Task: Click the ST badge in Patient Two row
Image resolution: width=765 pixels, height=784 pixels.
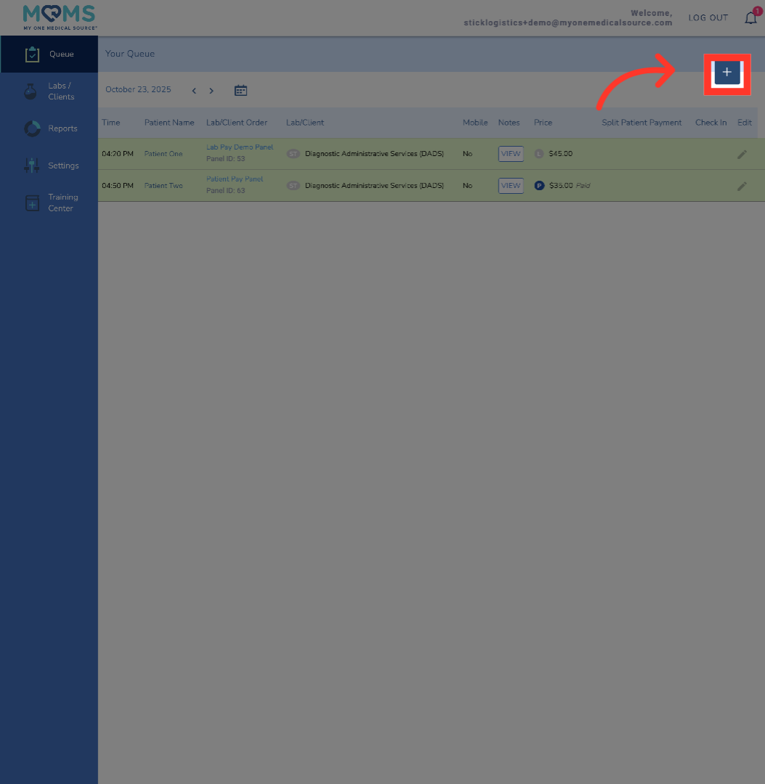Action: click(293, 186)
